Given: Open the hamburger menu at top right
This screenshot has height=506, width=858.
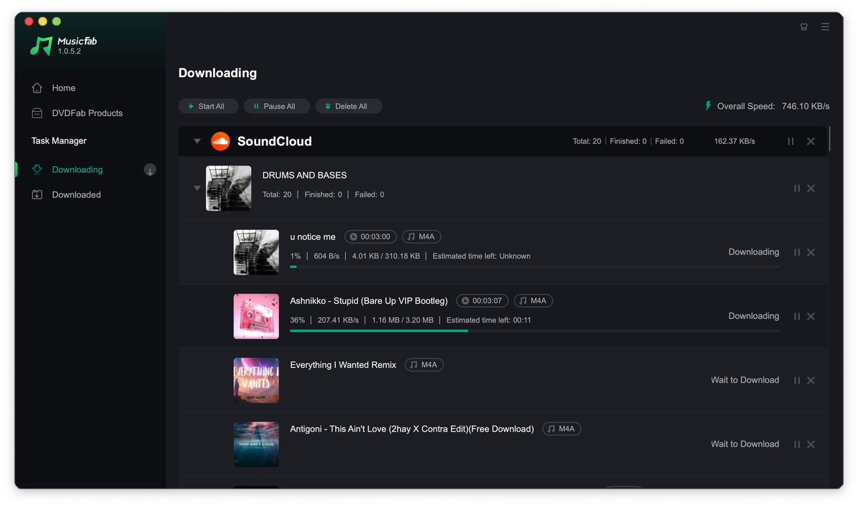Looking at the screenshot, I should [825, 27].
